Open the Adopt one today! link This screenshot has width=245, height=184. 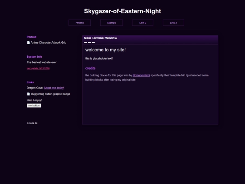(54, 88)
